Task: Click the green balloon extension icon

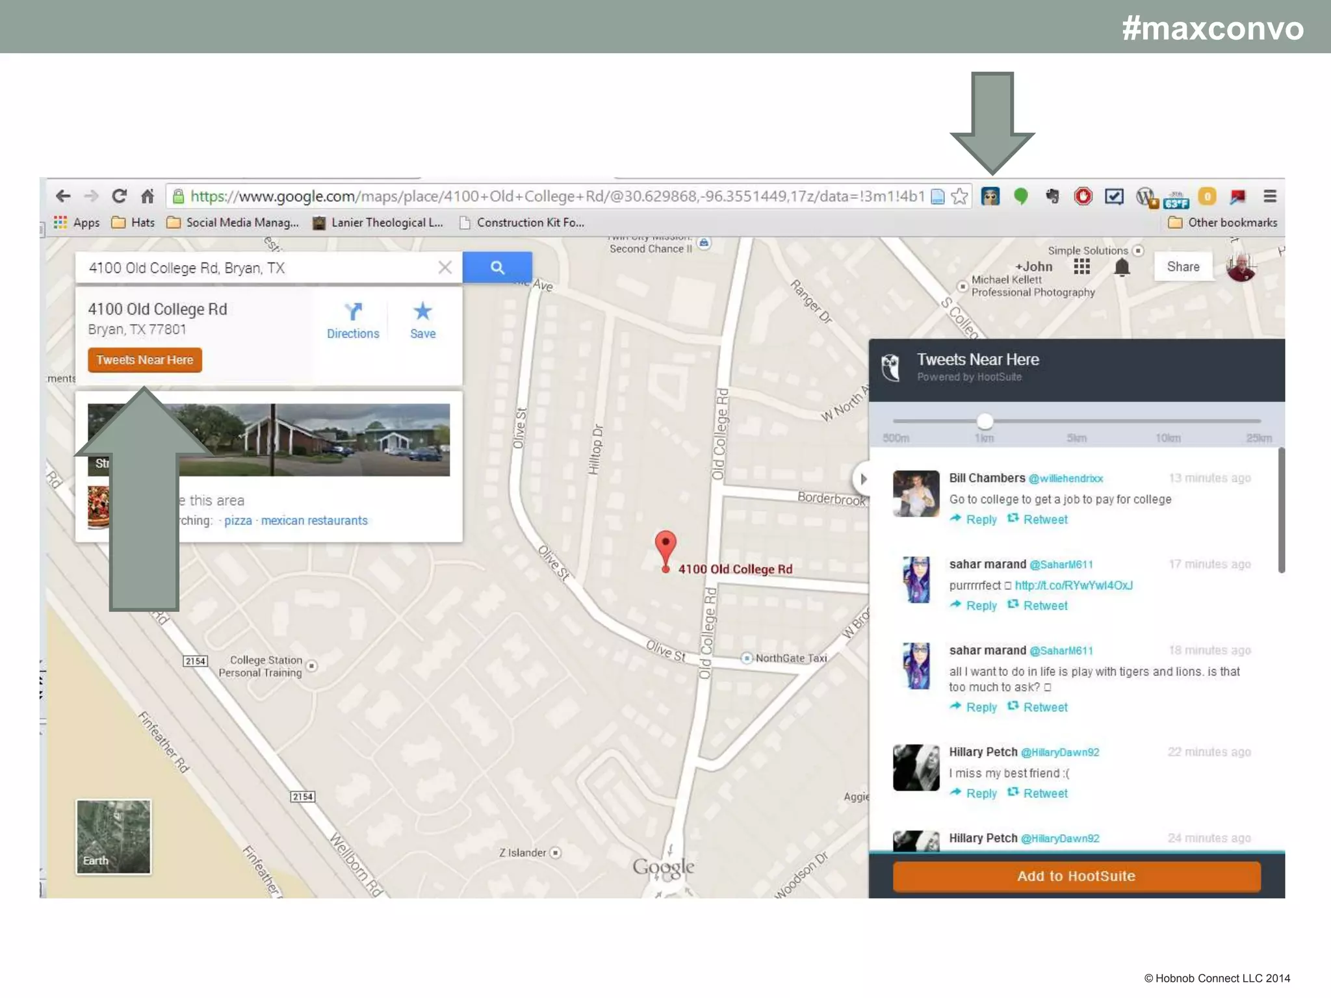Action: point(1021,196)
